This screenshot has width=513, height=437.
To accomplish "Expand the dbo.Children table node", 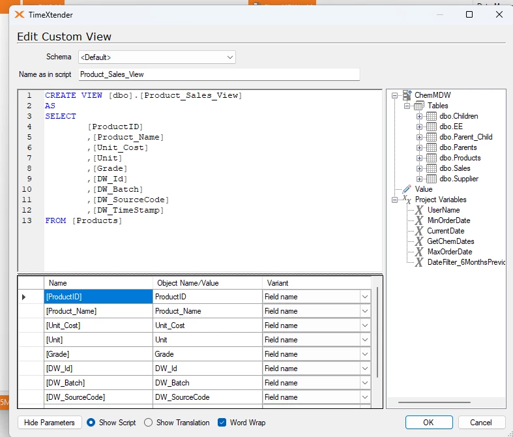I will point(419,116).
